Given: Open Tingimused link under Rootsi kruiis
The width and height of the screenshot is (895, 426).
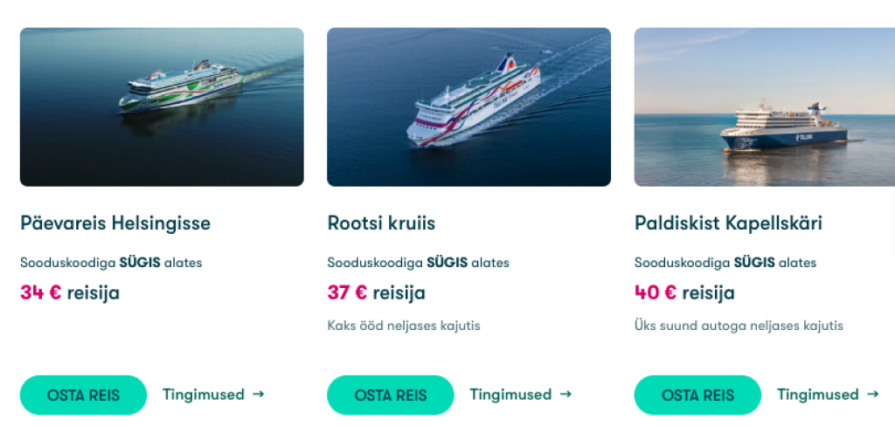Looking at the screenshot, I should point(510,395).
